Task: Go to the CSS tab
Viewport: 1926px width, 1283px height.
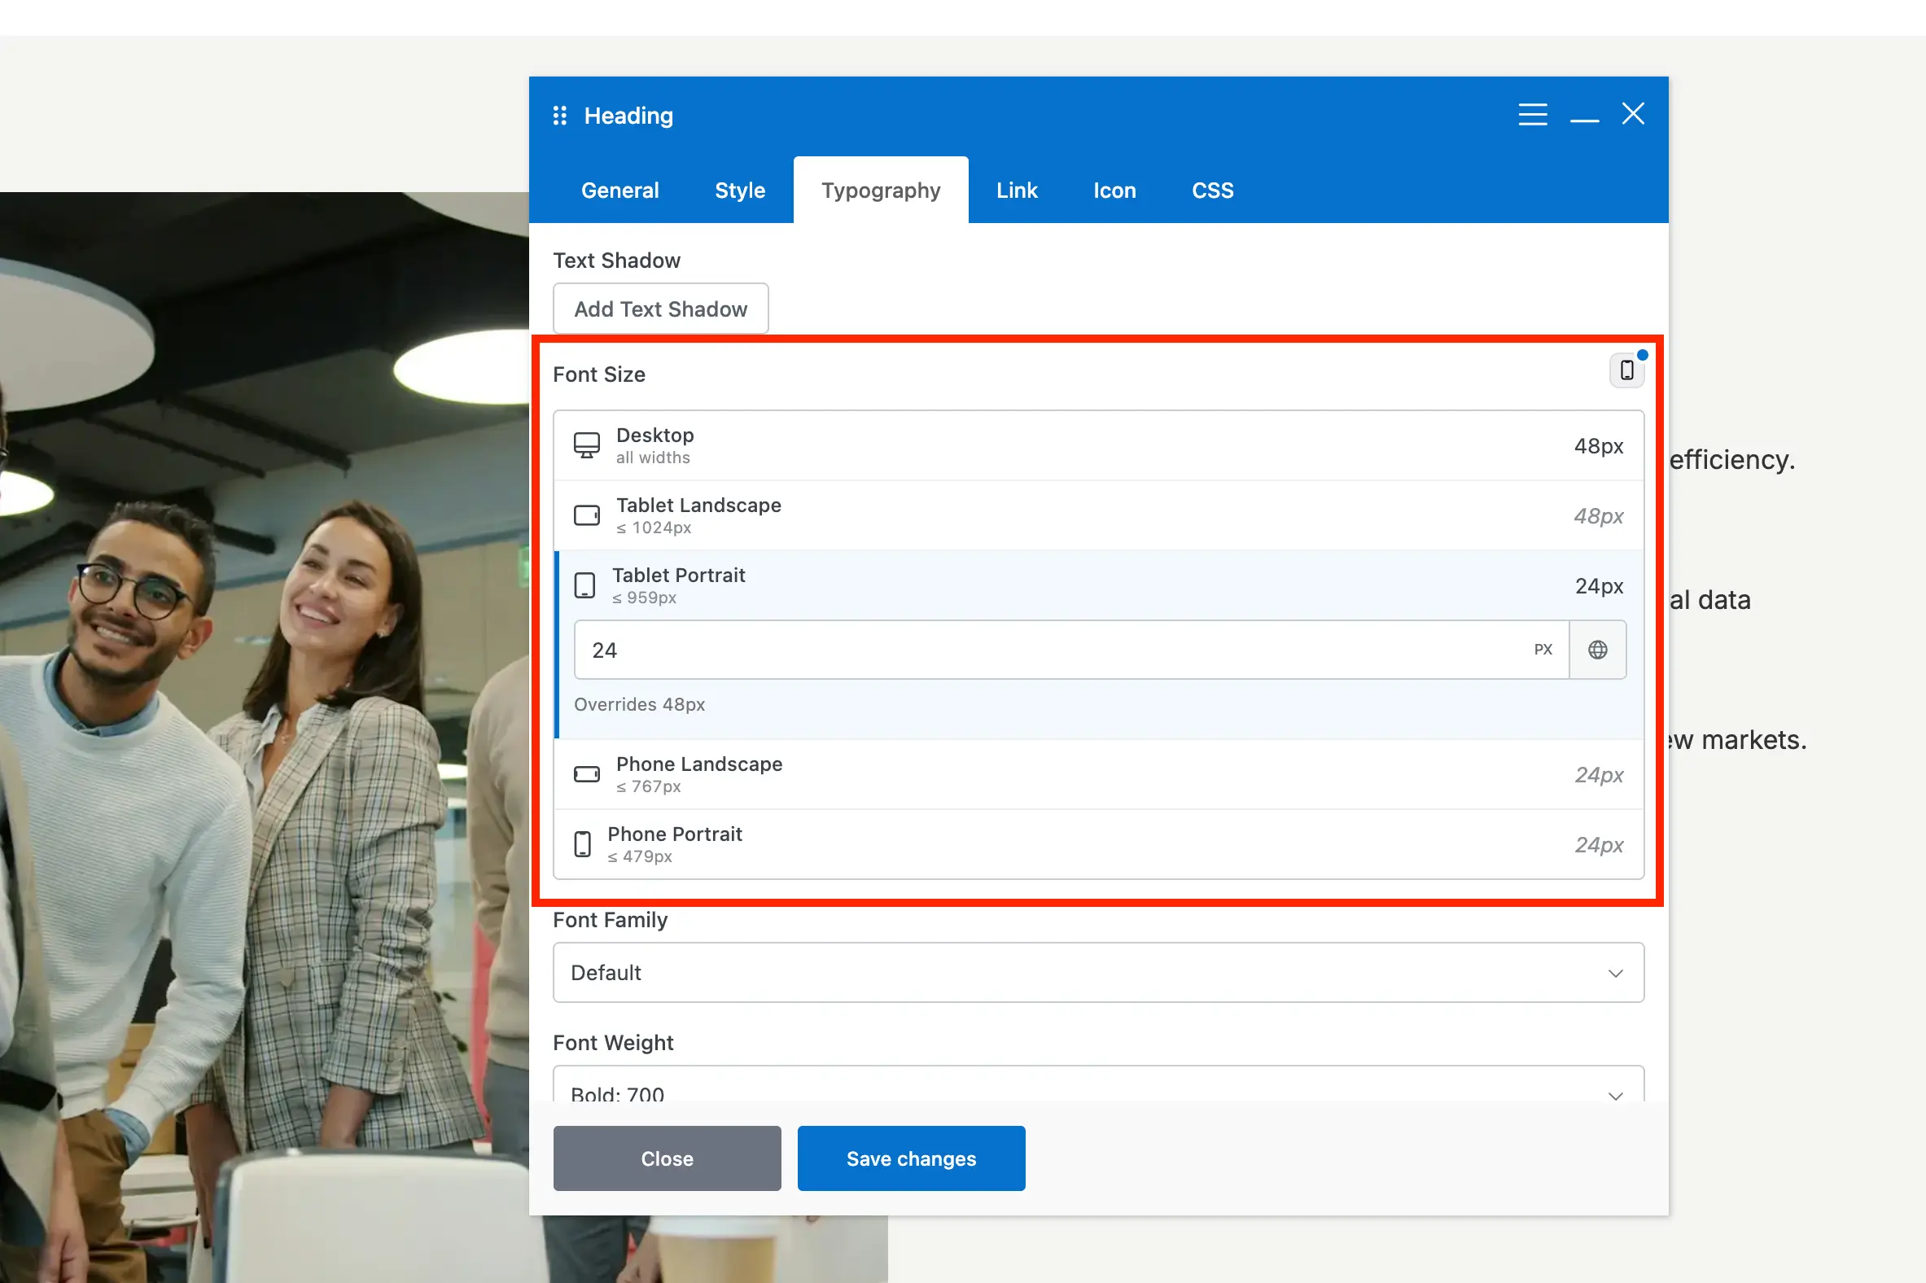Action: pyautogui.click(x=1212, y=190)
